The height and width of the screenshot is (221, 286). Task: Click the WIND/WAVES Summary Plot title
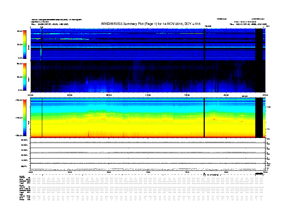pyautogui.click(x=151, y=24)
